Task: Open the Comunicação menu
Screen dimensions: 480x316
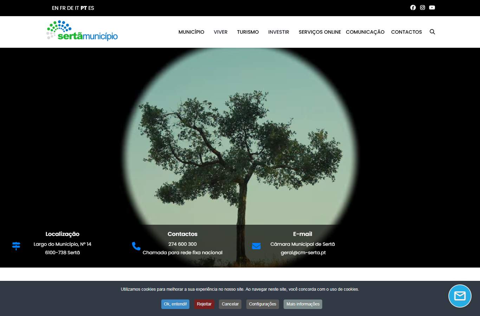Action: 365,32
